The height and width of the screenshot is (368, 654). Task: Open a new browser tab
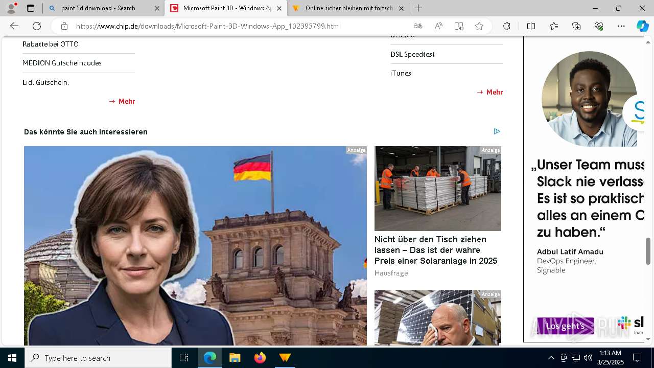point(418,8)
